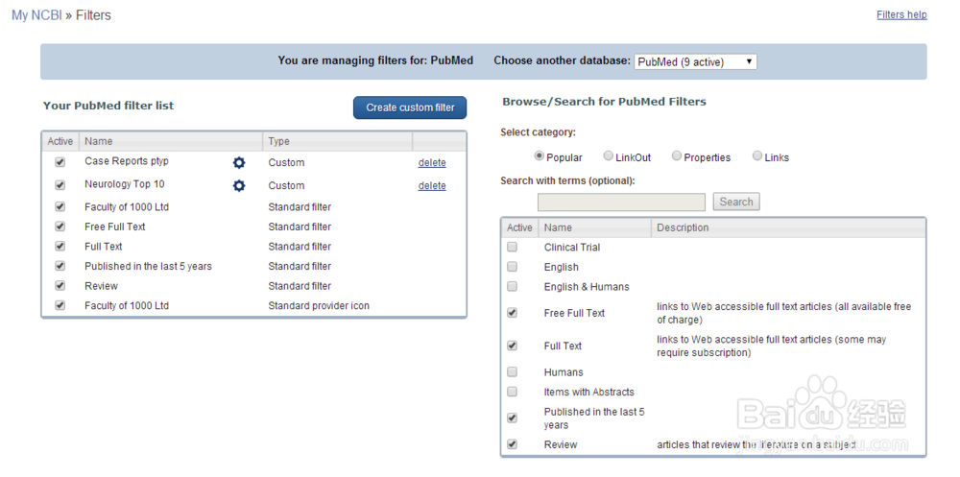The width and height of the screenshot is (960, 477).
Task: Enable the Items with Abstracts checkbox
Action: pos(513,392)
